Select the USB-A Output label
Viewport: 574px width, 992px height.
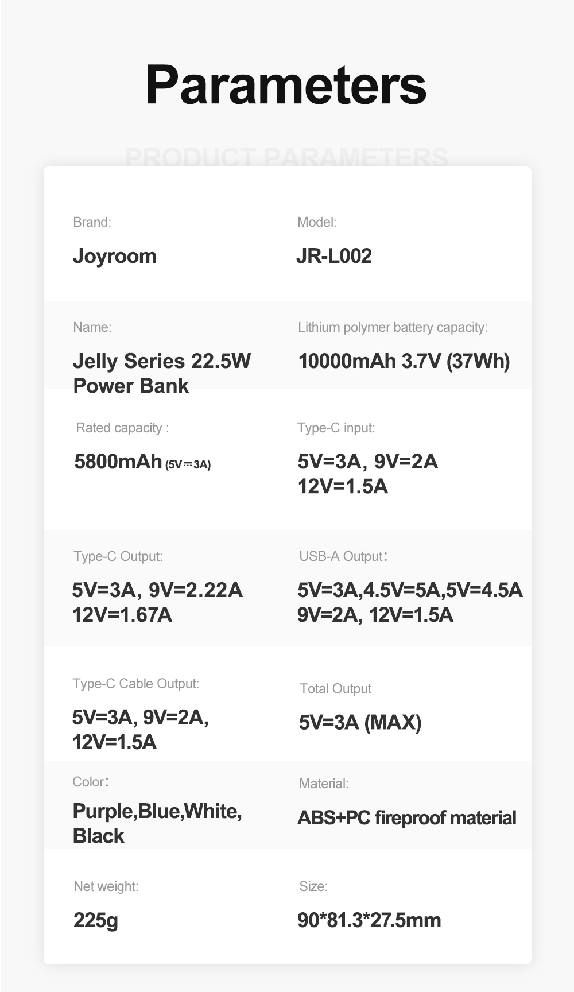343,556
